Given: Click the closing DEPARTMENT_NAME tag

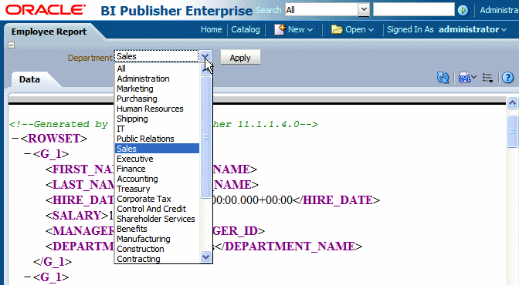Looking at the screenshot, I should point(290,246).
